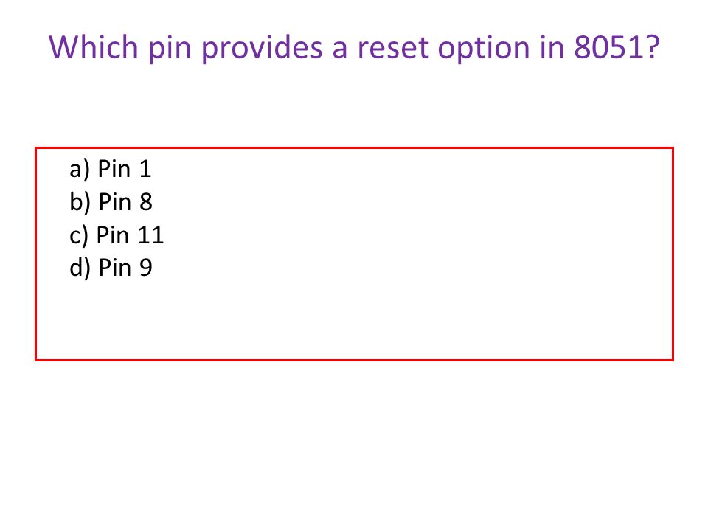708x531 pixels.
Task: Click the number 1 in option a
Action: 145,169
